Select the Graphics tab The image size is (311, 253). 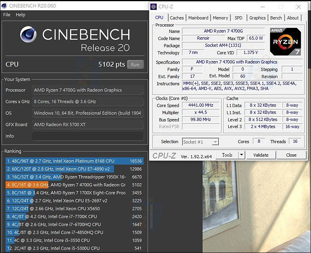point(257,18)
